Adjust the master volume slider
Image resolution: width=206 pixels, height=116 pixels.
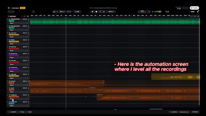(x=158, y=12)
